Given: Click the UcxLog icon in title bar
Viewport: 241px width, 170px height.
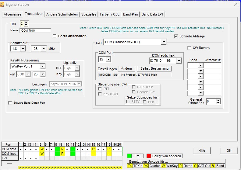Looking at the screenshot, I should (x=3, y=5).
